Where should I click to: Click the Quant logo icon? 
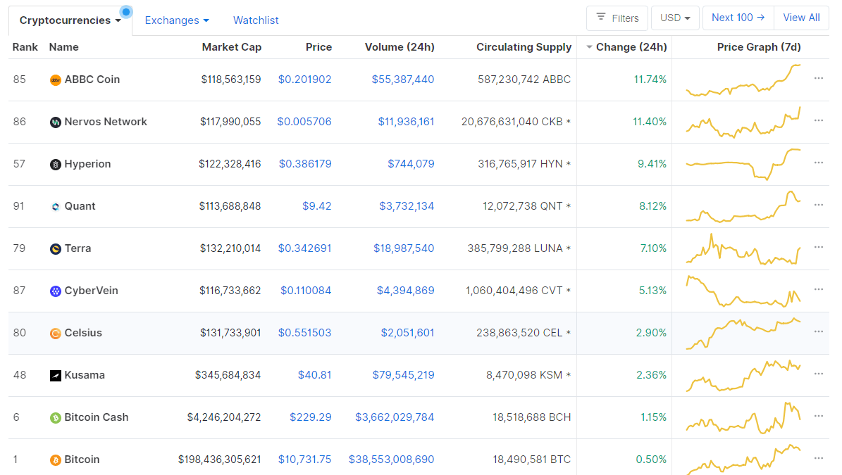coord(55,207)
